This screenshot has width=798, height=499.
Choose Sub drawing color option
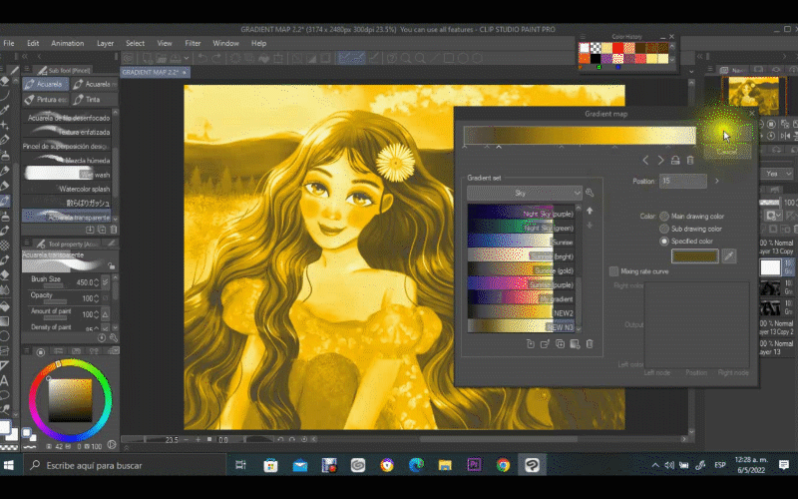[664, 229]
